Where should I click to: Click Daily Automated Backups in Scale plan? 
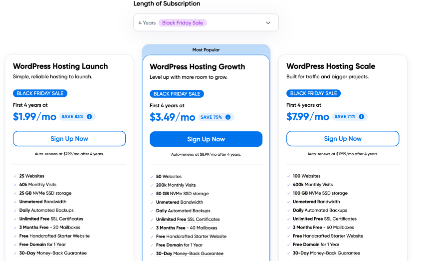[320, 211]
